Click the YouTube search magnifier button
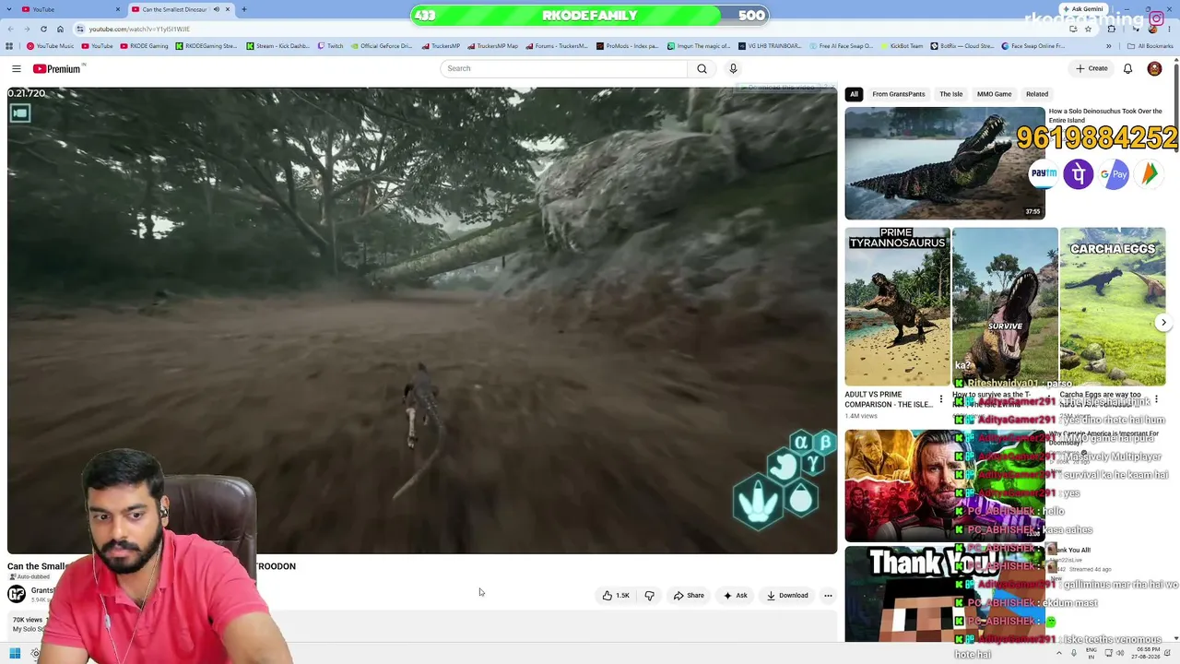This screenshot has width=1180, height=664. (702, 68)
